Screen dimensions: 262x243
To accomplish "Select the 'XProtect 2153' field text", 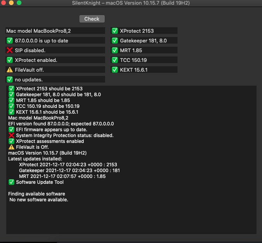I will click(x=137, y=31).
